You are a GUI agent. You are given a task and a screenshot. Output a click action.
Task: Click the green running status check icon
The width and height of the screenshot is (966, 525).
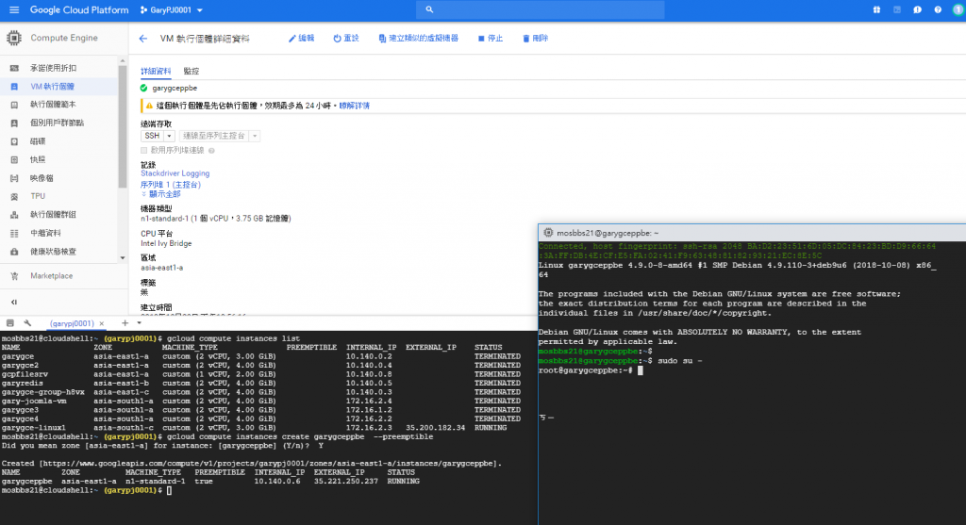(x=144, y=88)
